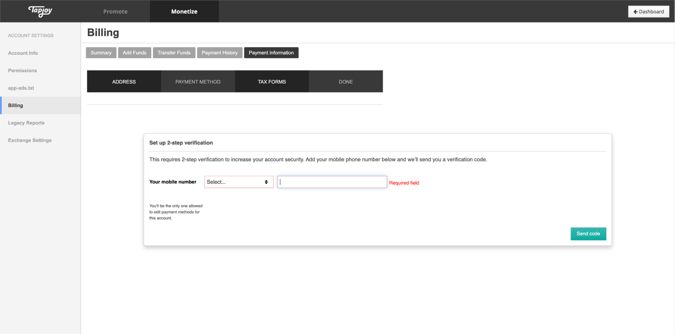Go to the Address step
675x334 pixels.
tap(124, 81)
